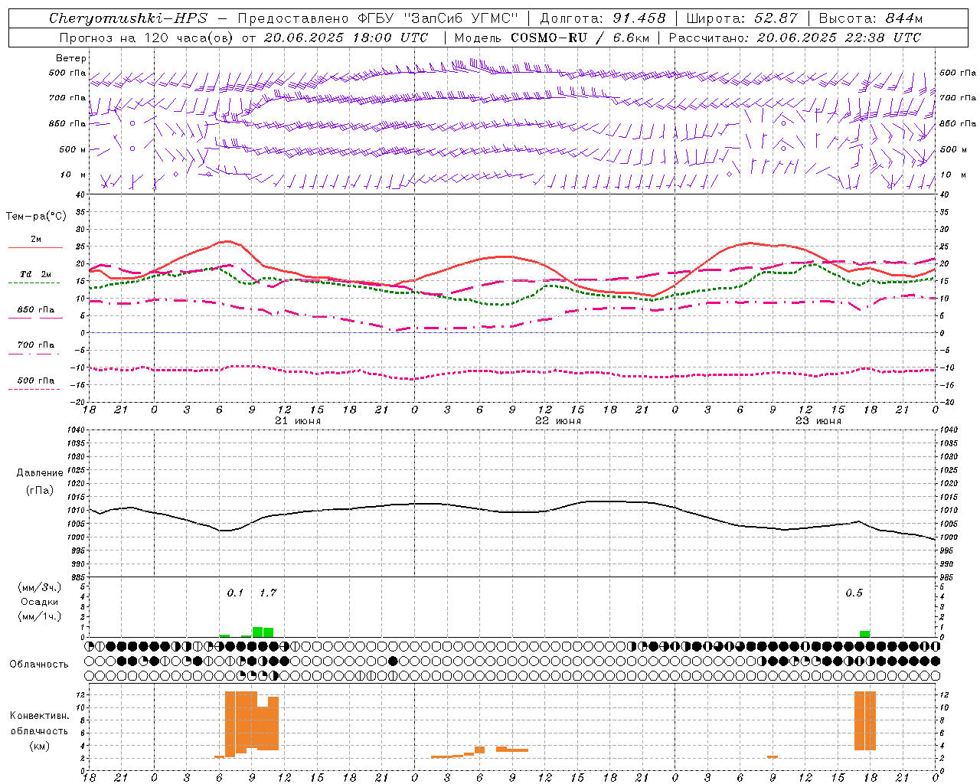980x784 pixels.
Task: Click the "23 июня" date label
Action: (818, 421)
